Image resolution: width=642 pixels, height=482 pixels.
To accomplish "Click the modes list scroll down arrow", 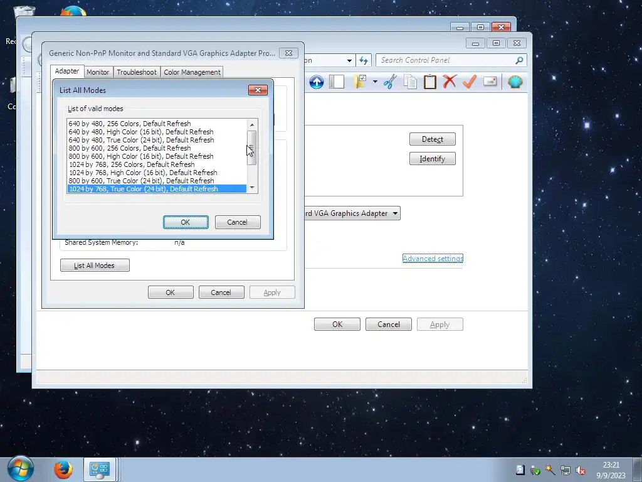I will point(252,187).
